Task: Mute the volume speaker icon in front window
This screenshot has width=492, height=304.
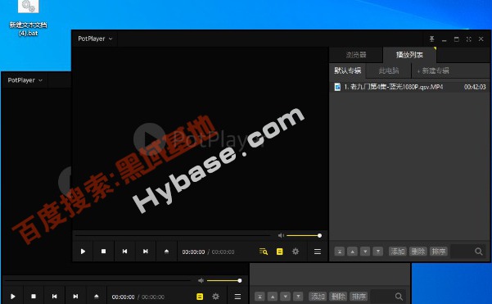Action: pos(281,235)
